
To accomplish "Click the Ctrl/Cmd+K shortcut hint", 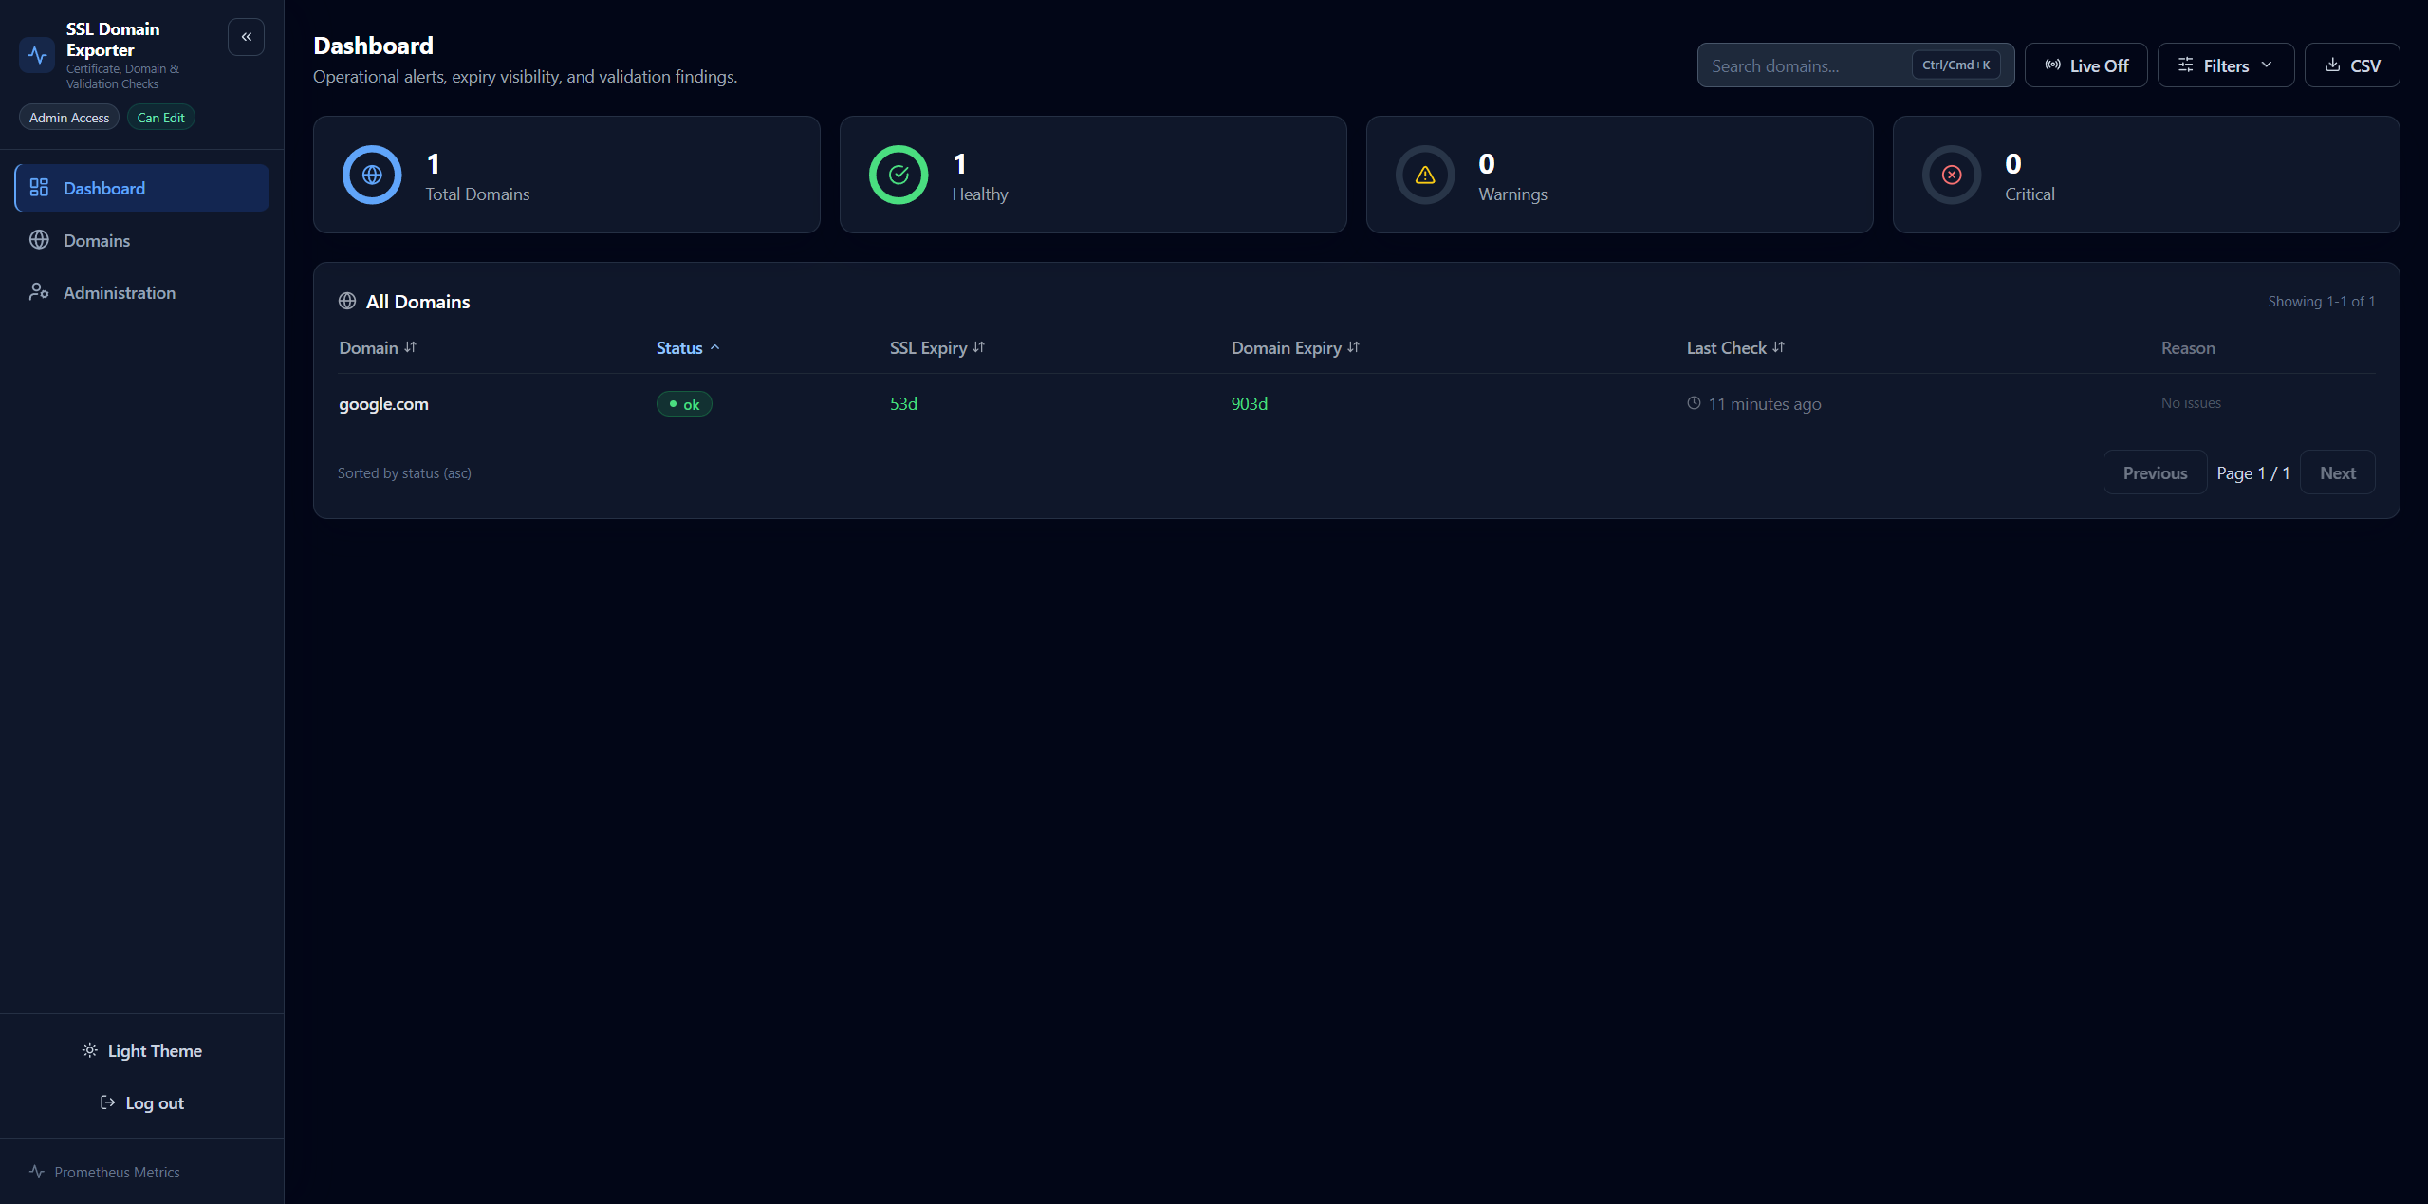I will coord(1955,65).
